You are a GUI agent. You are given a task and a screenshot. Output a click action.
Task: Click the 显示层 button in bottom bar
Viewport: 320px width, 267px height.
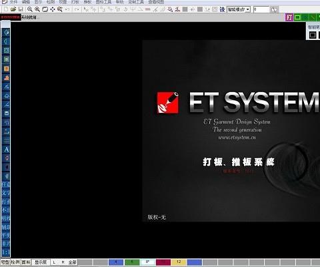pos(41,262)
